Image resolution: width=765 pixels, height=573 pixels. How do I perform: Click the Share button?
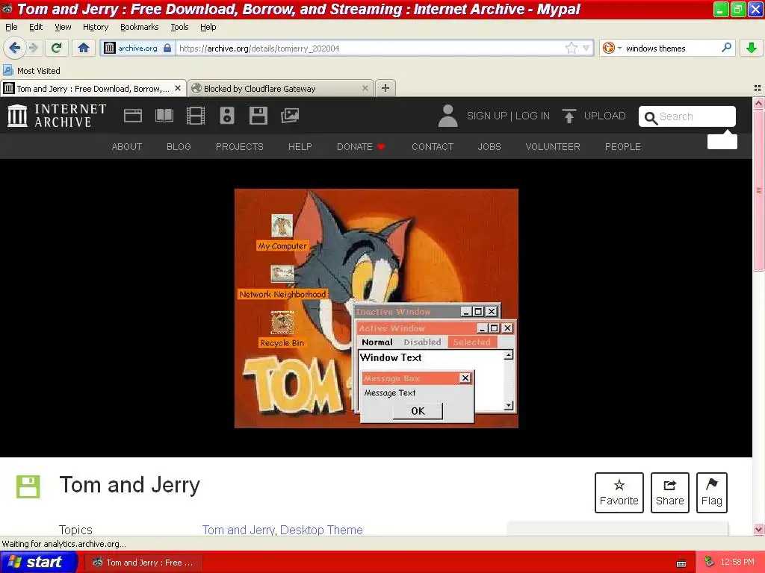point(670,492)
